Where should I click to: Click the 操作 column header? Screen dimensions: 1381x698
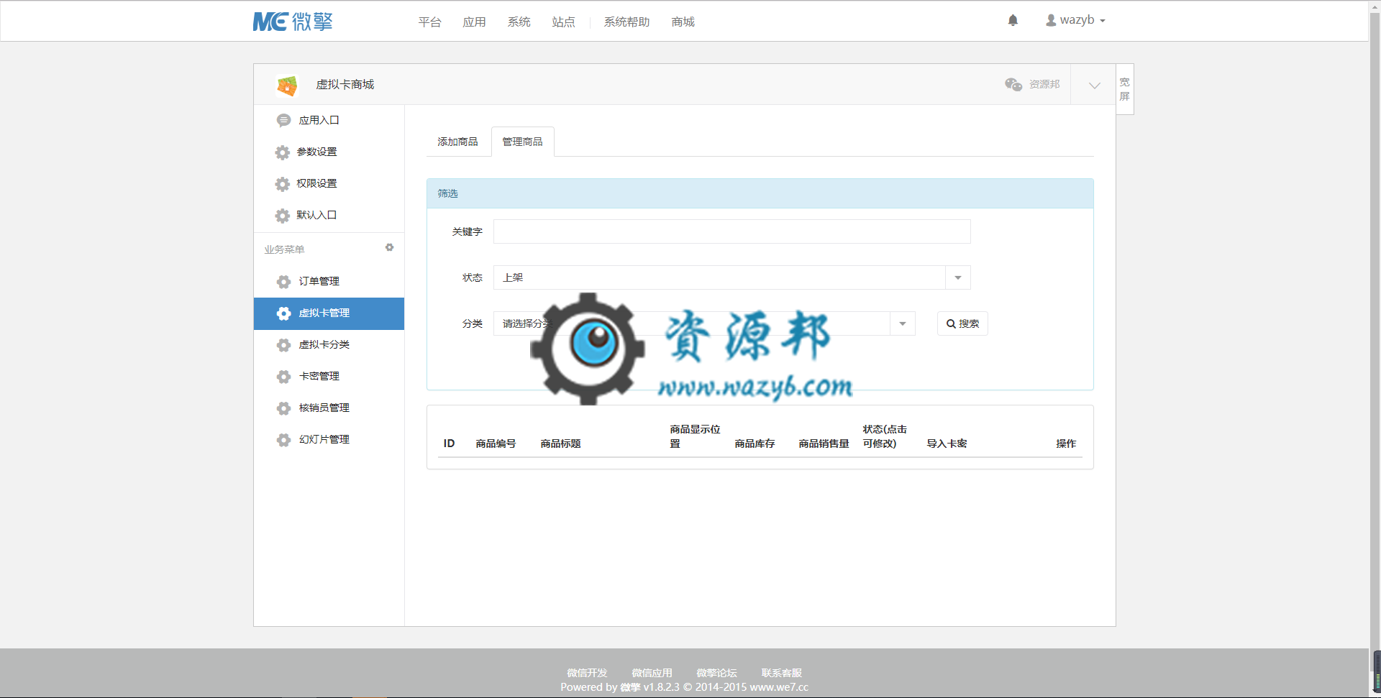(x=1066, y=444)
